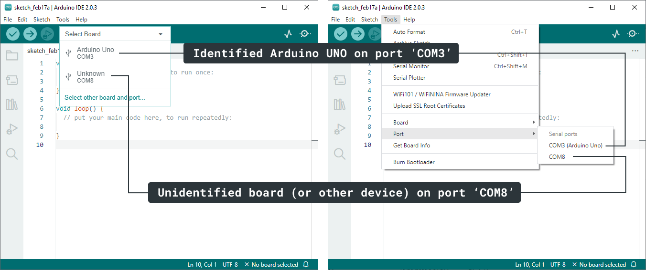
Task: Click 'Select other board and port...' link
Action: tap(105, 98)
